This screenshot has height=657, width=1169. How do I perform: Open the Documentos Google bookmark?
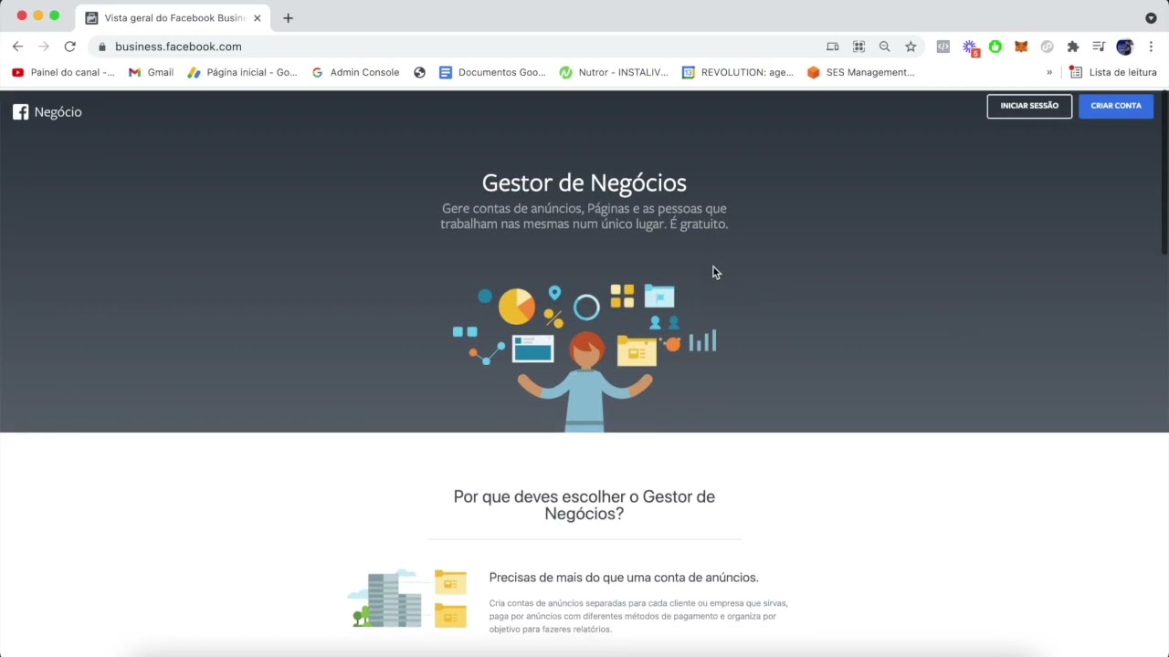pyautogui.click(x=492, y=72)
